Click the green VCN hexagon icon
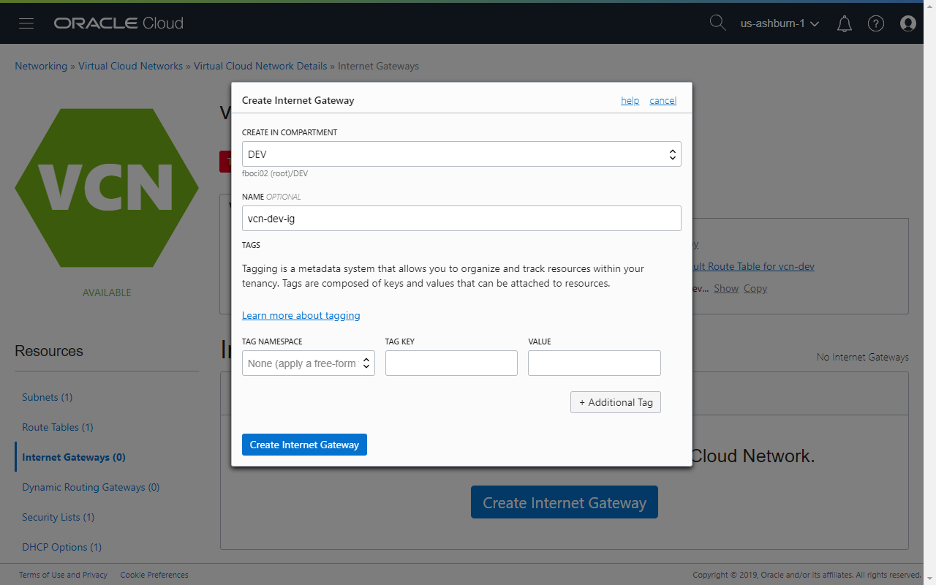 [107, 188]
